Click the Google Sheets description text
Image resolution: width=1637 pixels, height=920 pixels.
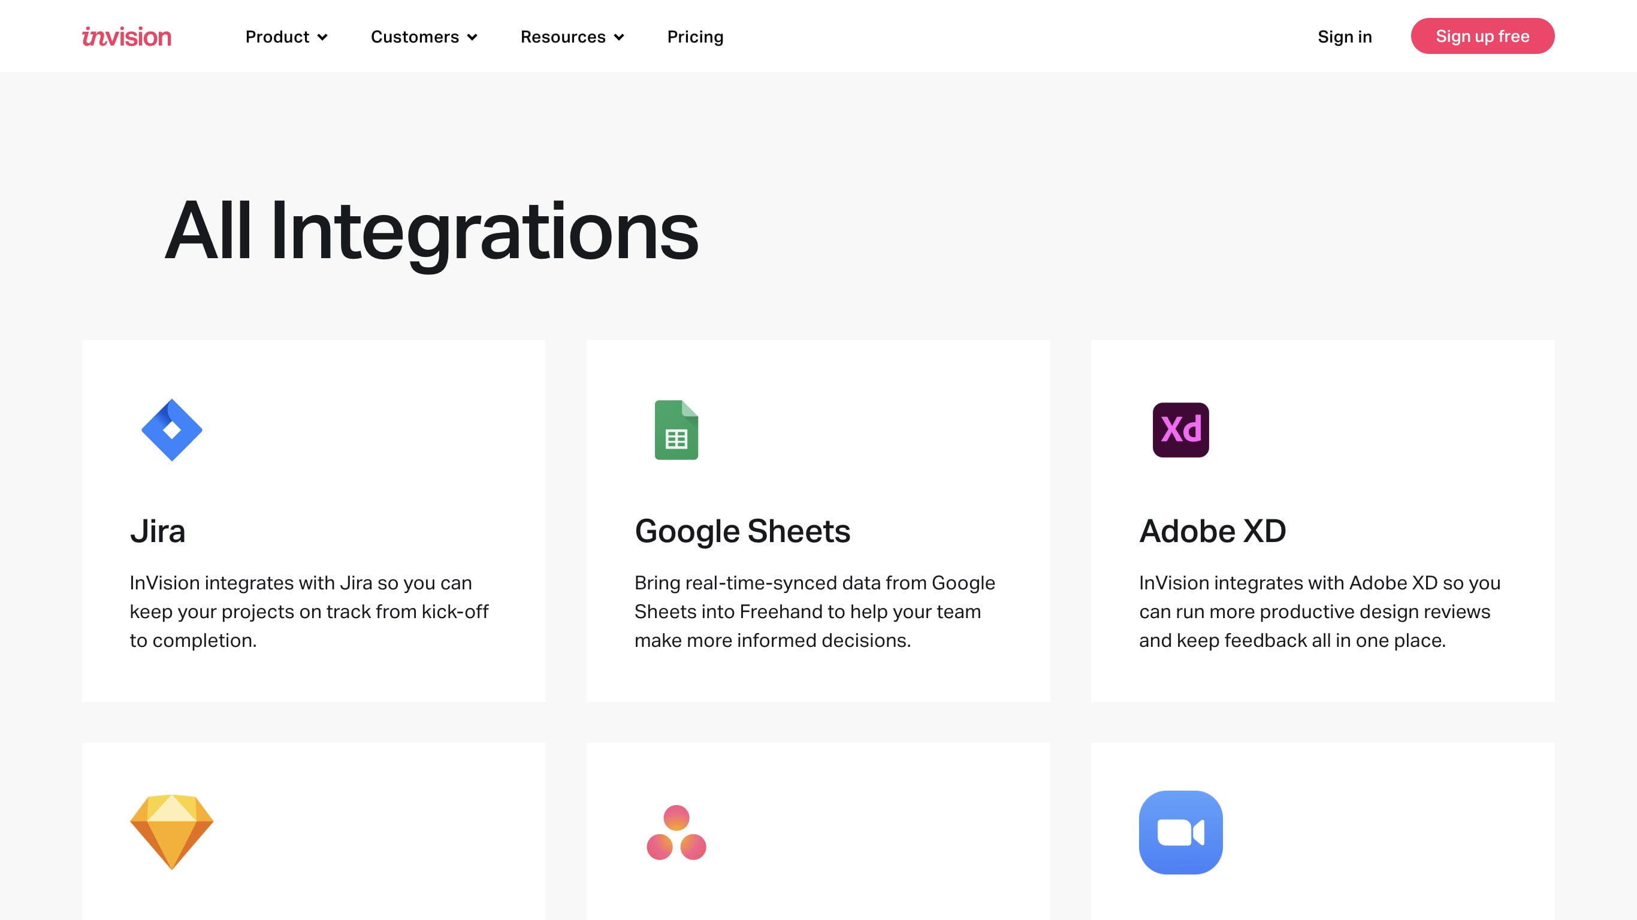(815, 611)
